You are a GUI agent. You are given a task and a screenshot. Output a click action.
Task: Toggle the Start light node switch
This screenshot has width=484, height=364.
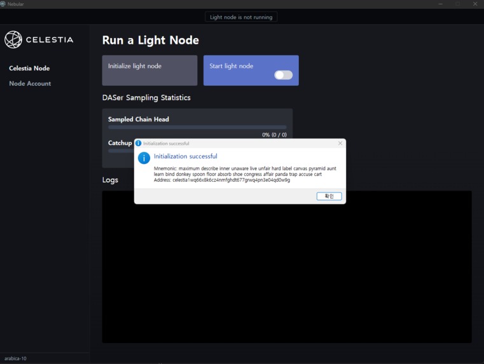[x=284, y=75]
